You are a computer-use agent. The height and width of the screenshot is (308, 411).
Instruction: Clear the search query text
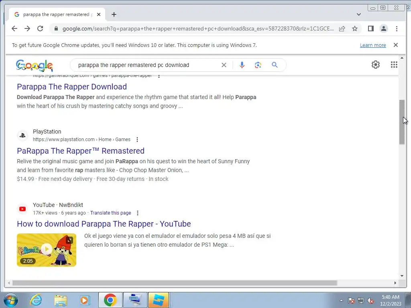224,65
